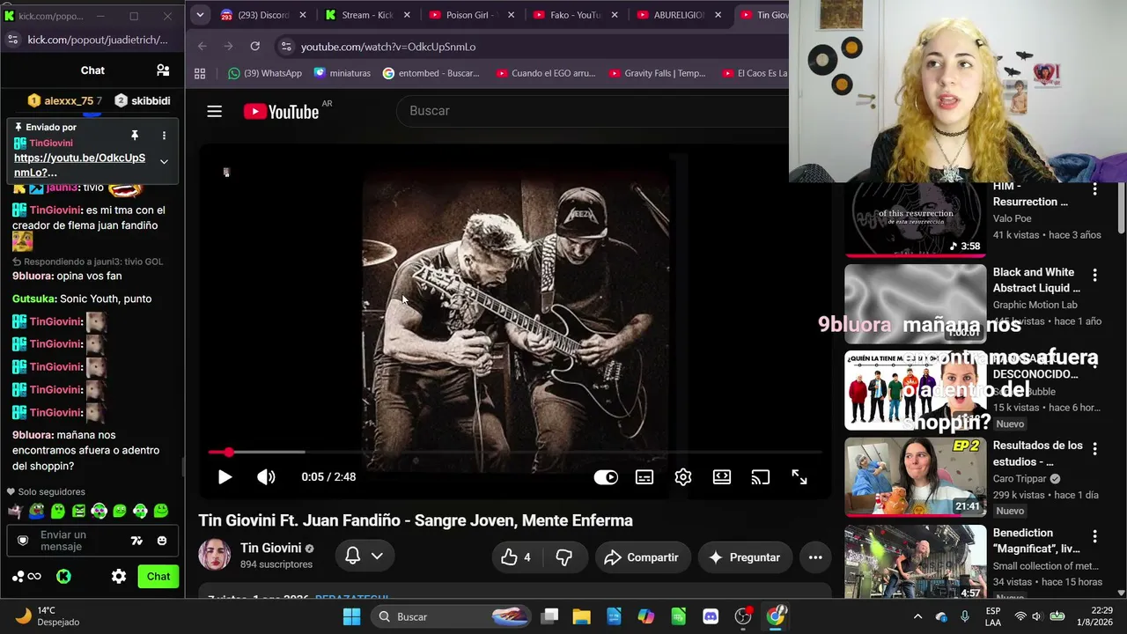
Task: Switch to the Discord browser tab
Action: click(x=263, y=15)
